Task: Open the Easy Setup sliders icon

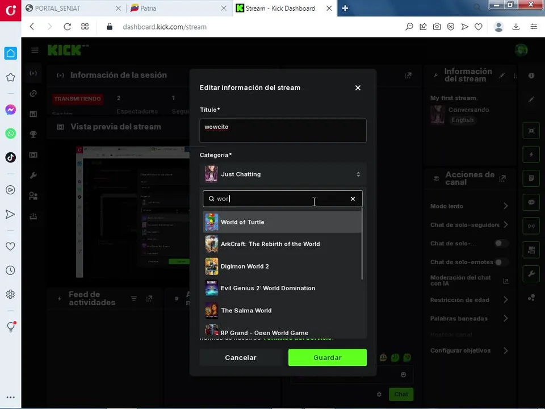Action: coord(534,27)
